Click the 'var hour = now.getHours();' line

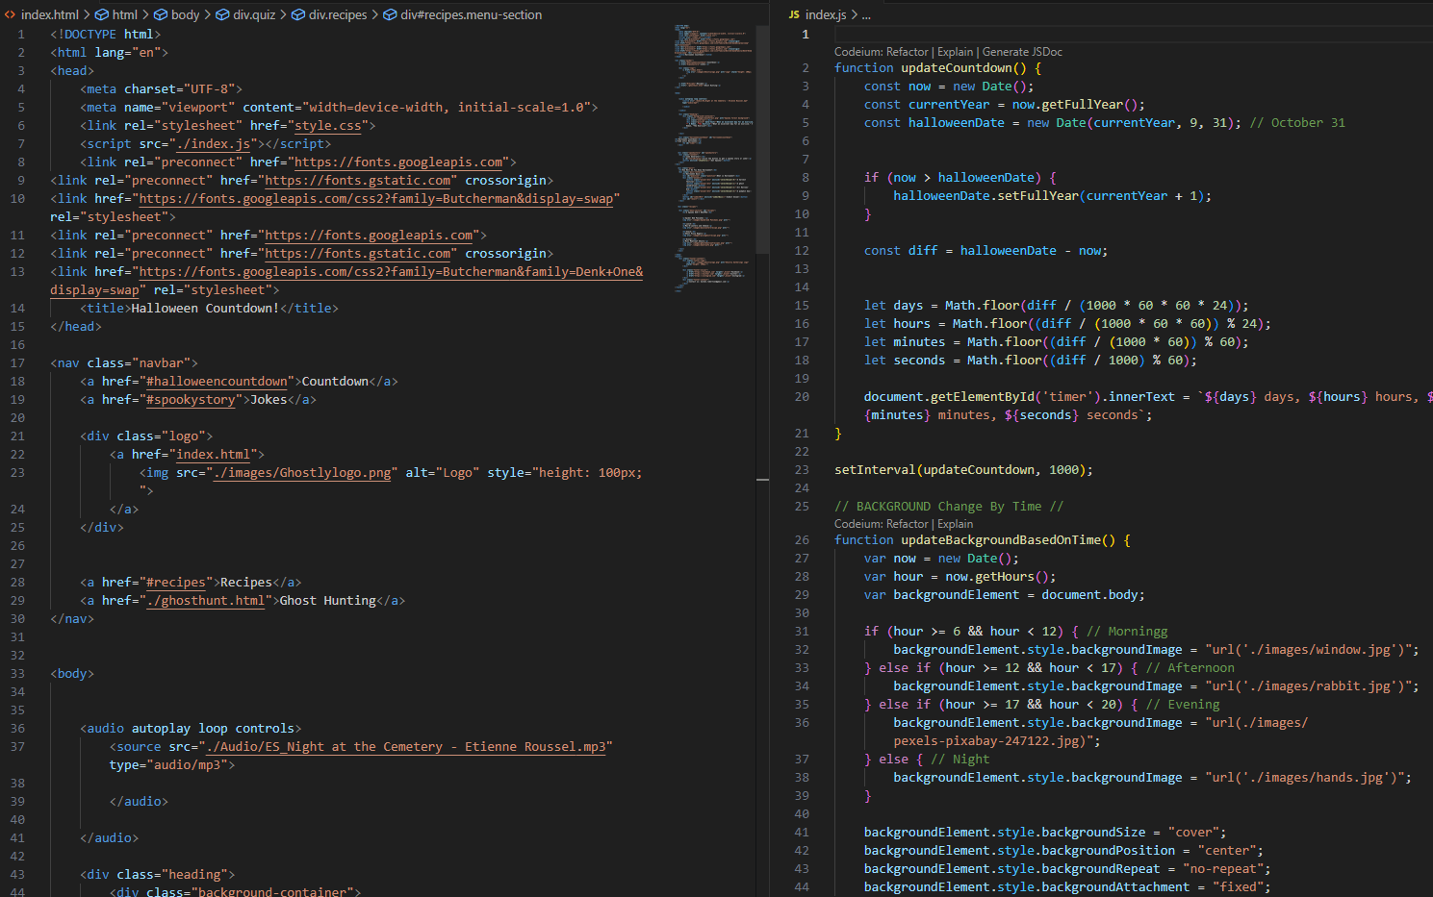click(960, 577)
